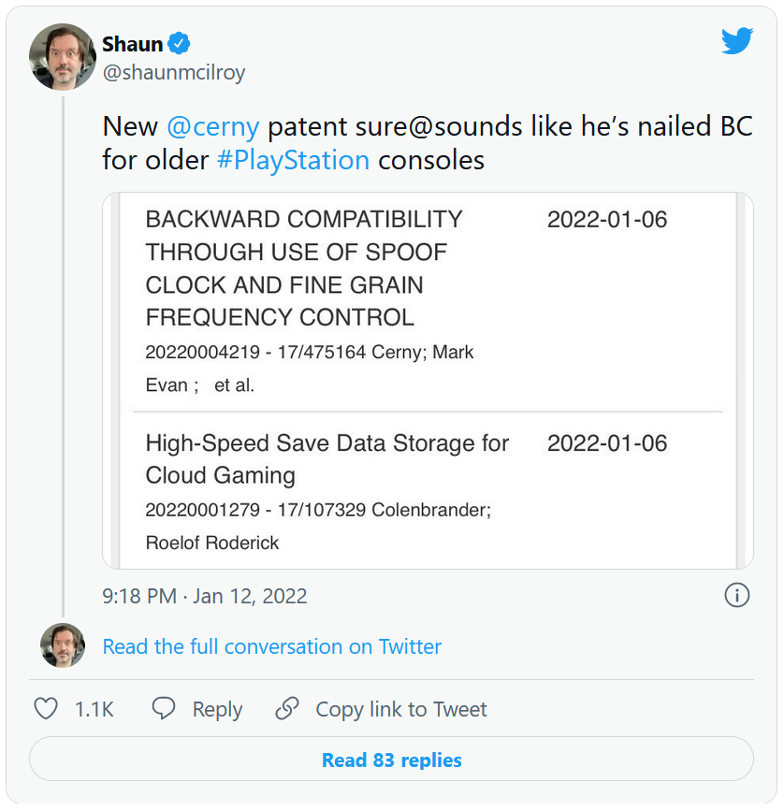Viewport: 784px width, 811px height.
Task: Click the blue verified badge next to Shaun
Action: coord(179,43)
